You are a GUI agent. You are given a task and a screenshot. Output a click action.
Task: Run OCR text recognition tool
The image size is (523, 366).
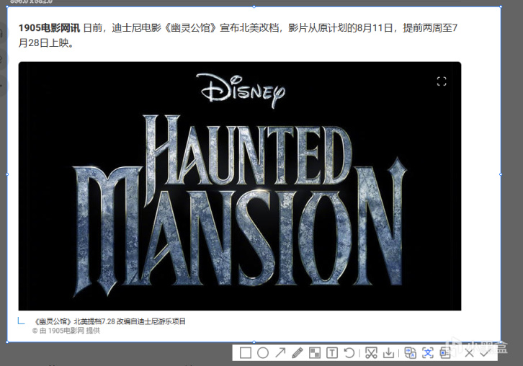pos(428,352)
